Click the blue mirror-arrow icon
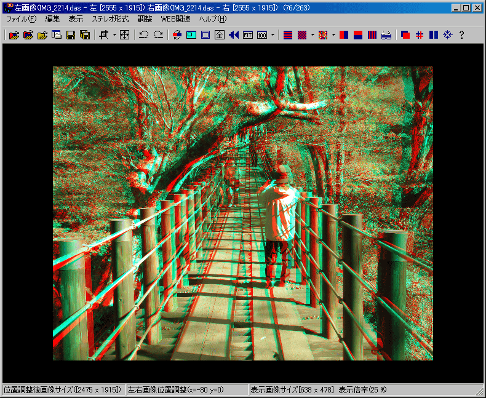The image size is (486, 398). [234, 35]
